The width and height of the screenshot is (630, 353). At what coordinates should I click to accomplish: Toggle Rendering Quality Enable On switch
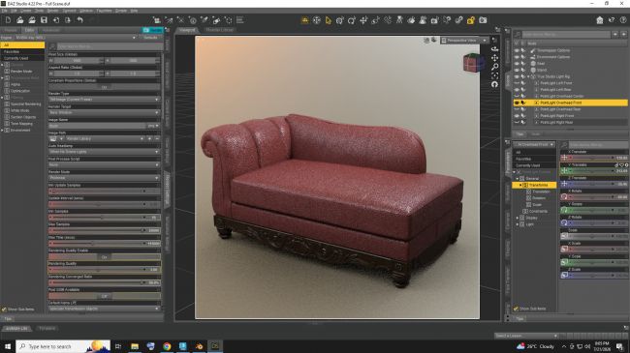click(x=104, y=256)
